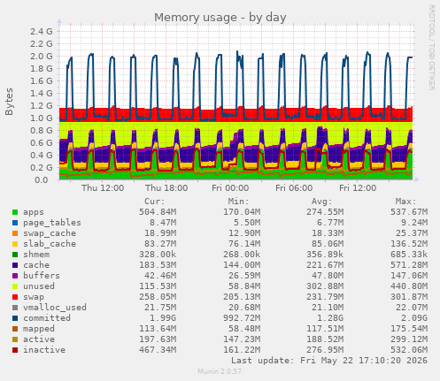Click the orange swap_cache legend swatch
This screenshot has width=440, height=381.
tap(15, 233)
